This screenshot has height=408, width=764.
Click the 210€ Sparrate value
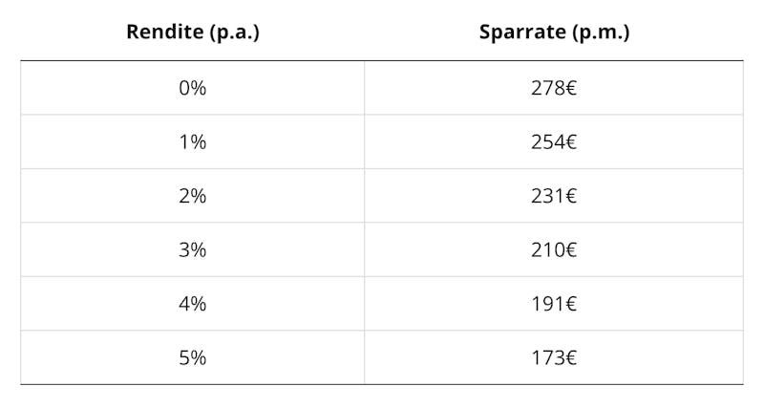[554, 250]
